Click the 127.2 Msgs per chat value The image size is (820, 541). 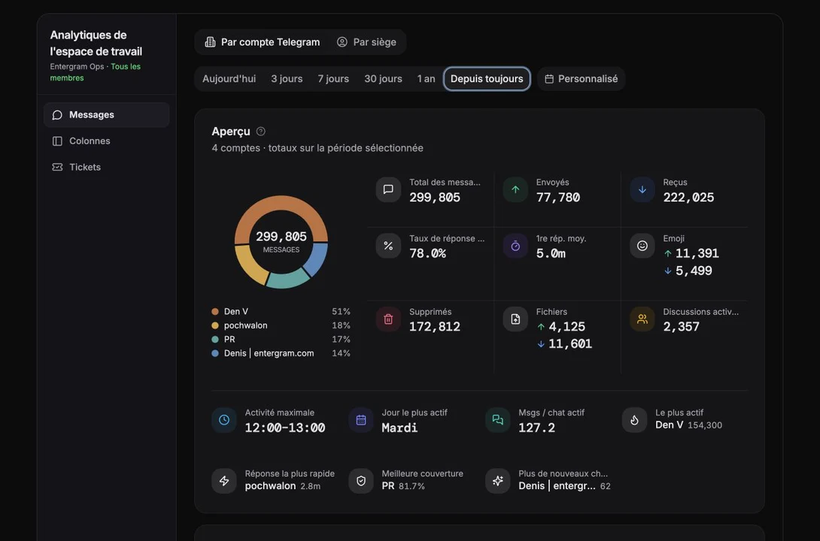click(x=536, y=428)
